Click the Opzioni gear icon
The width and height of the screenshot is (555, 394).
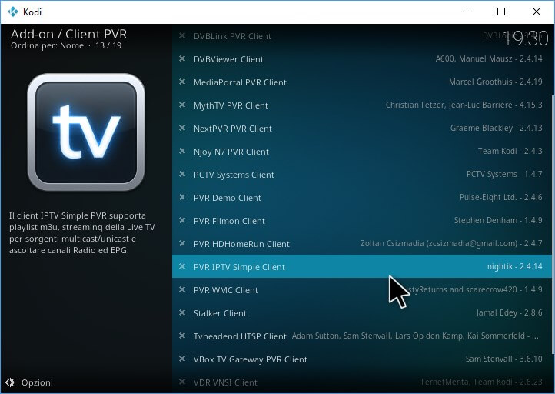10,382
